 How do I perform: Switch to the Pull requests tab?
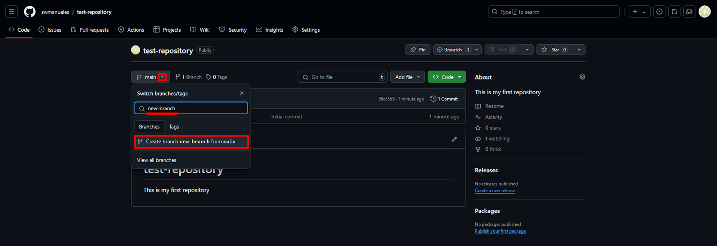coord(90,30)
